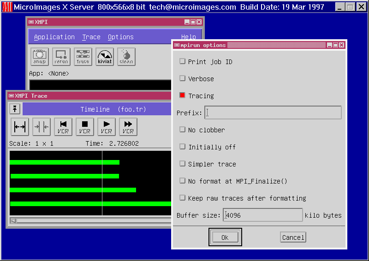The height and width of the screenshot is (261, 369).
Task: Play the trace with VCR play
Action: (x=107, y=127)
